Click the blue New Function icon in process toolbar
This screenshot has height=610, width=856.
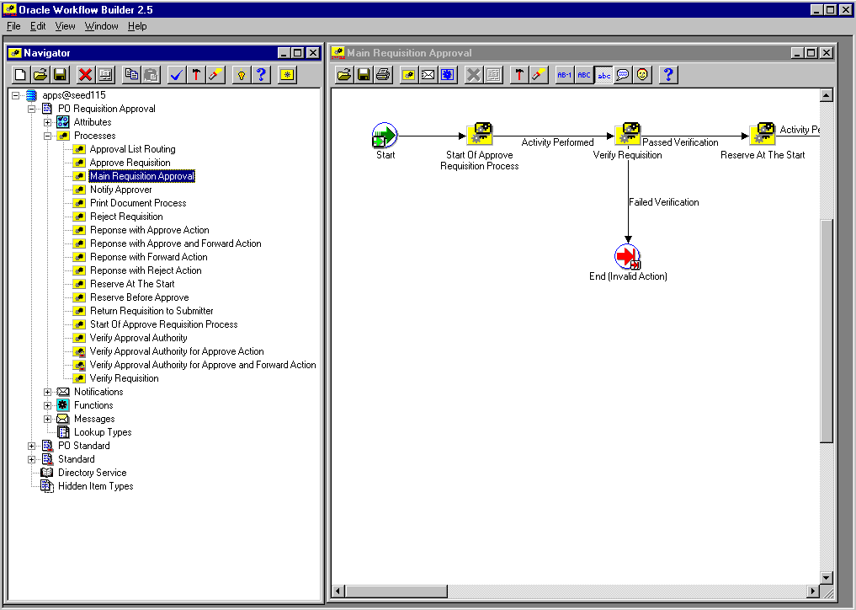[x=448, y=75]
